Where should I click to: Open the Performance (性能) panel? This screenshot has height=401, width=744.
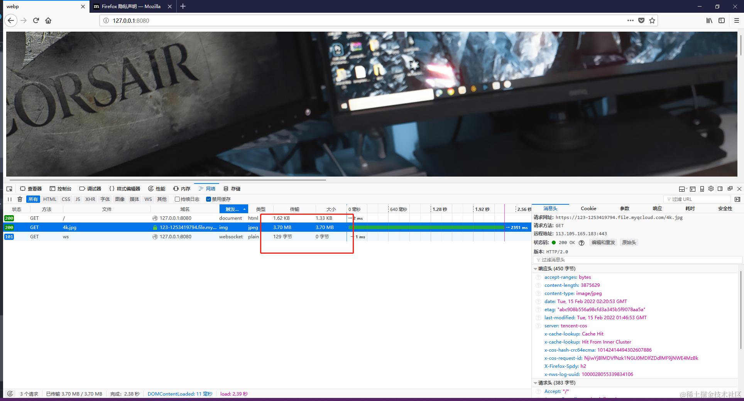[157, 189]
